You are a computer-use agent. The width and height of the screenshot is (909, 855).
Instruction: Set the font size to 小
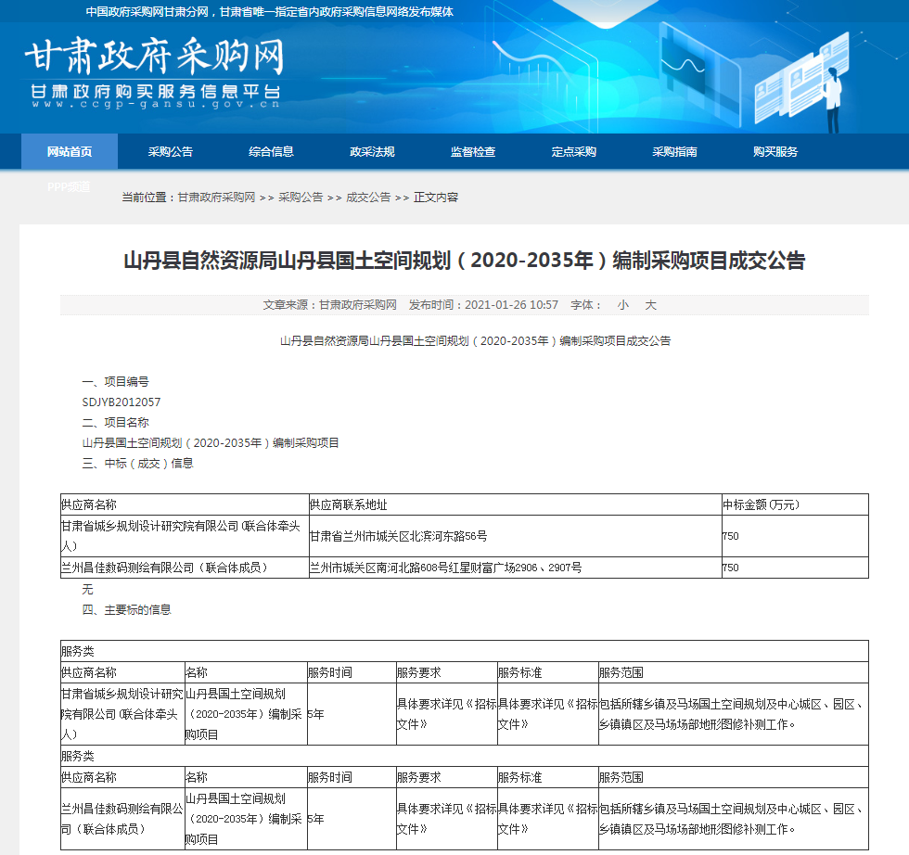(x=623, y=305)
